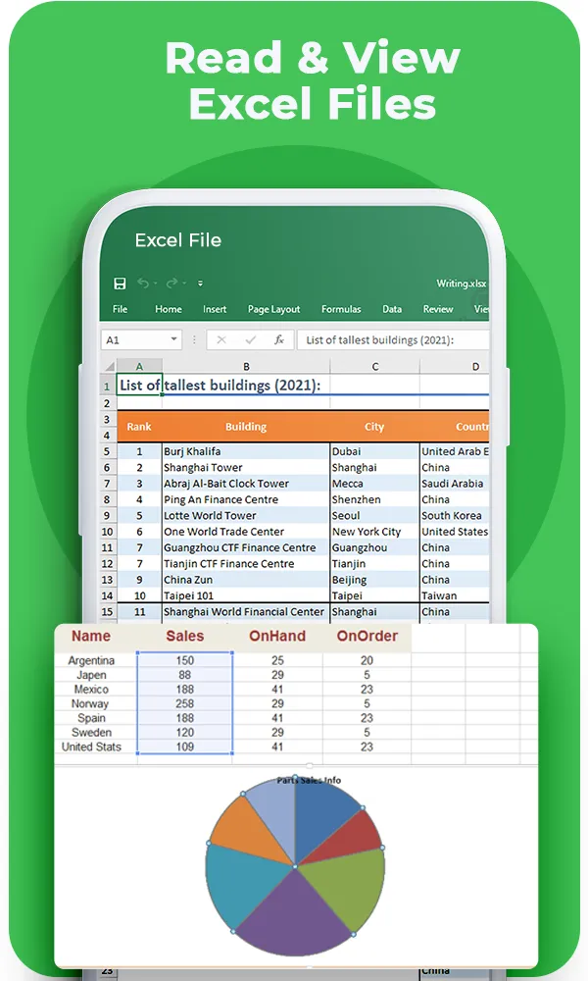Click the Cancel X formula icon
The height and width of the screenshot is (981, 588).
[x=221, y=339]
